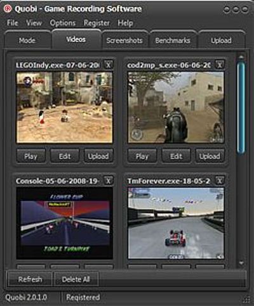Remove the Console-05-06-2008 video with its X button
The image size is (254, 306).
[109, 181]
